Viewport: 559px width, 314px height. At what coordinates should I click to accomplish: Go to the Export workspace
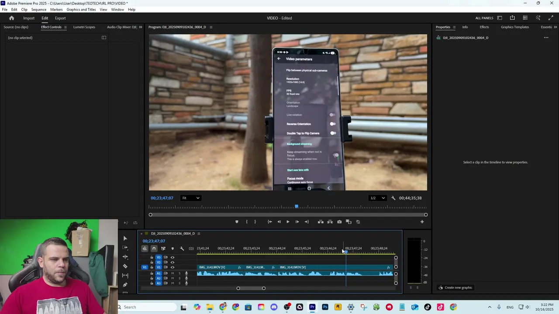60,18
